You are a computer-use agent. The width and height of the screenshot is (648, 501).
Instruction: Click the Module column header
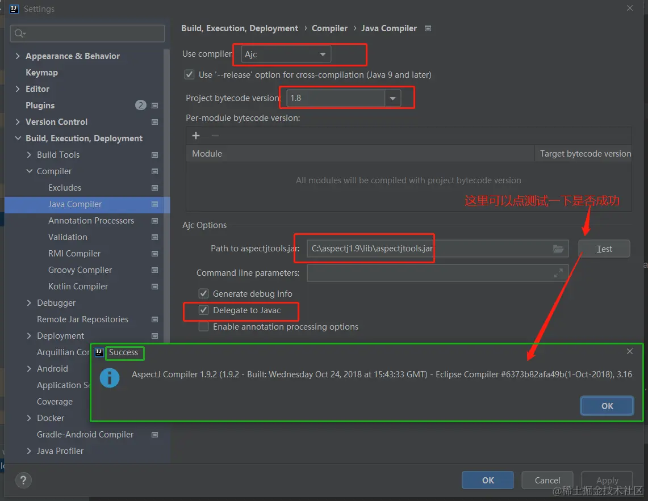(x=360, y=154)
